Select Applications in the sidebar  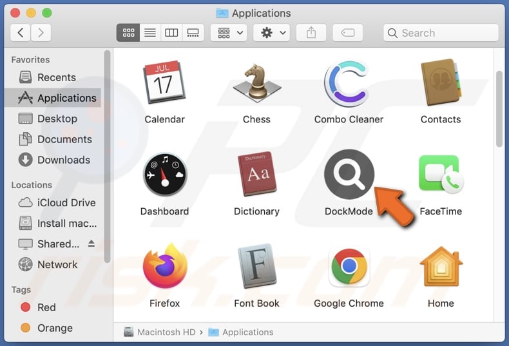pos(53,98)
